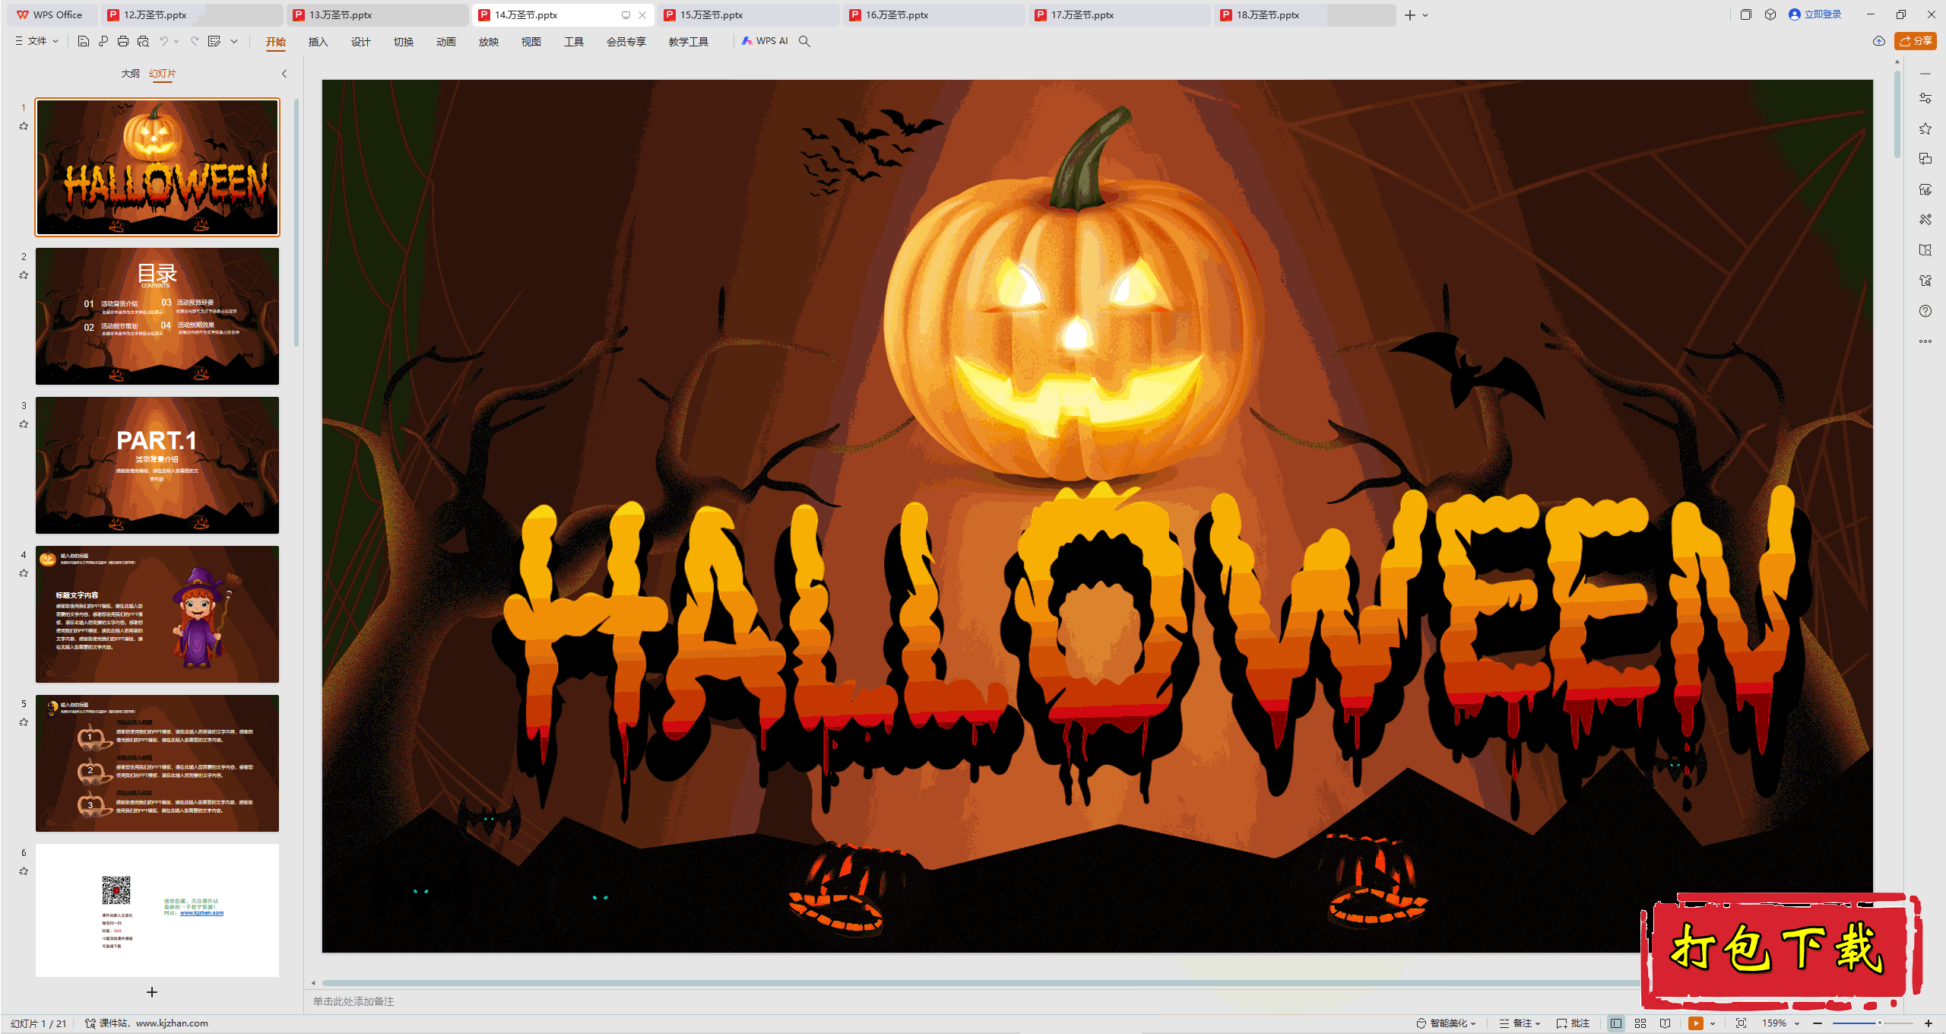This screenshot has width=1946, height=1034.
Task: Open the 放映 ribbon tab
Action: pyautogui.click(x=488, y=42)
